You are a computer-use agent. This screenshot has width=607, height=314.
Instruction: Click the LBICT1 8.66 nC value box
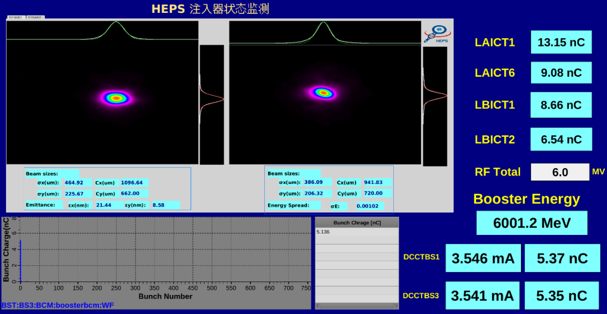point(561,105)
